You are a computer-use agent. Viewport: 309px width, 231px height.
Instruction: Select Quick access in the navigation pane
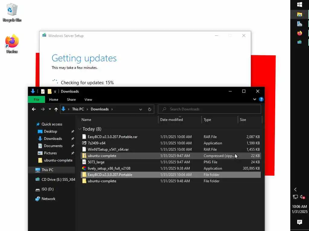52,124
